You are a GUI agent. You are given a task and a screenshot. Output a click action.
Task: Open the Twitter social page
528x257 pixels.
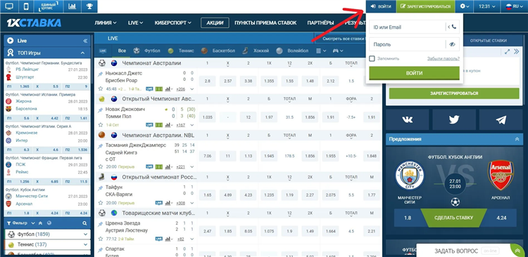(x=454, y=119)
